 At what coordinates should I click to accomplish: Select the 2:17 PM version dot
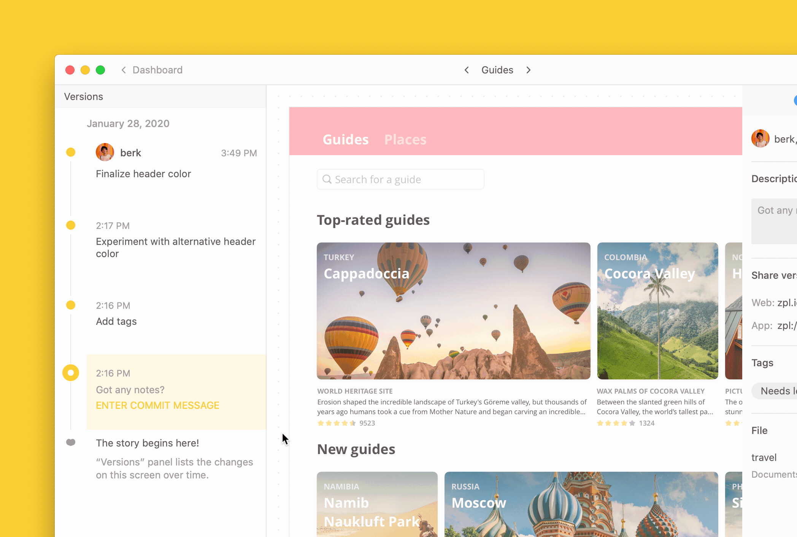click(x=71, y=225)
